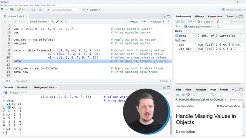Screen dimensions: 246x138
Task: Switch to the Viewer tab
Action: [224, 90]
